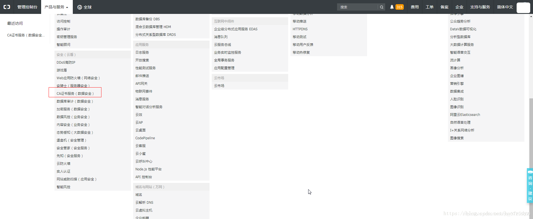This screenshot has width=533, height=219.
Task: Open 数据库备份 DBS
Action: (x=148, y=19)
